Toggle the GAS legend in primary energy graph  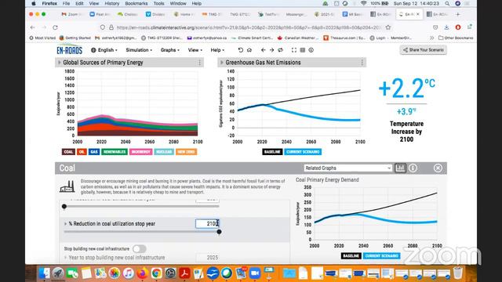click(94, 152)
